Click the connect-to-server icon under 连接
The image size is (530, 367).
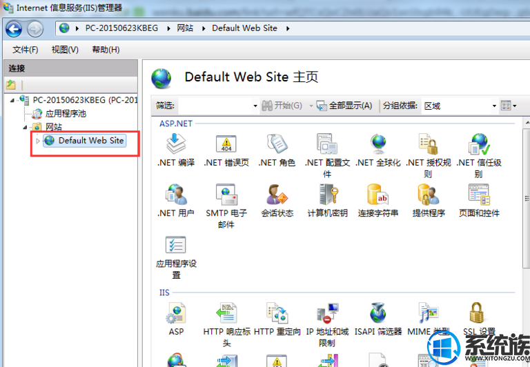coord(11,84)
